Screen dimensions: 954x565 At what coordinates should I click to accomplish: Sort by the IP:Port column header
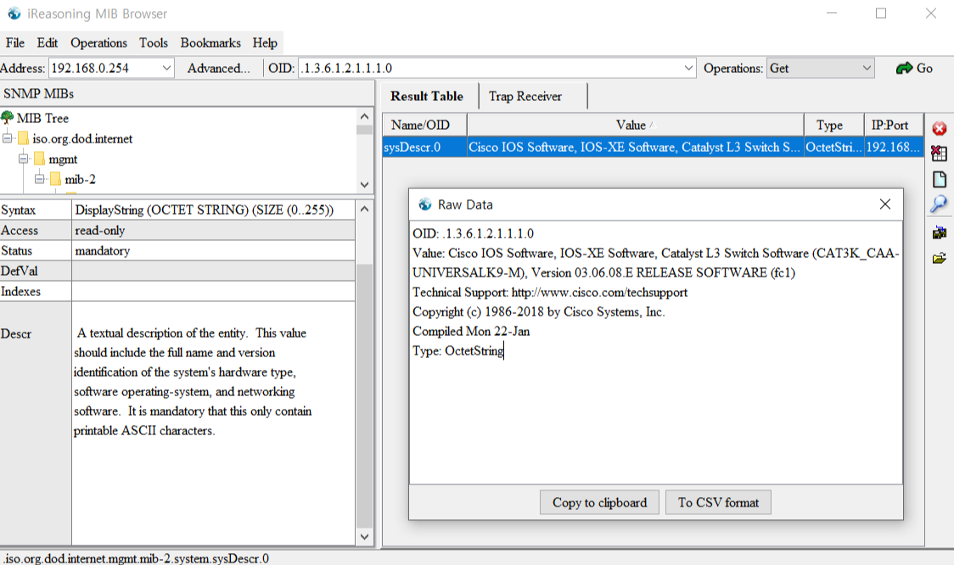(894, 125)
